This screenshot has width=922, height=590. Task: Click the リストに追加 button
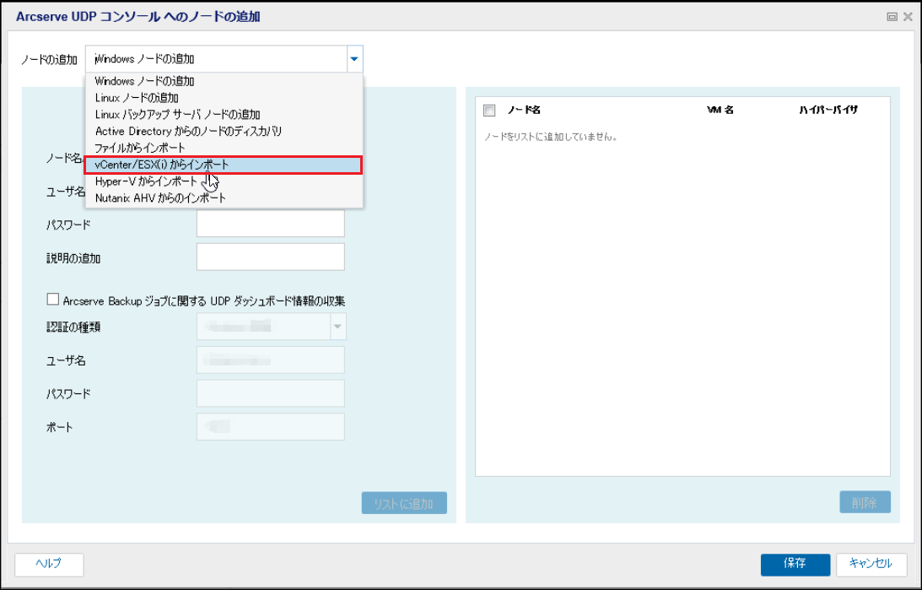[404, 503]
